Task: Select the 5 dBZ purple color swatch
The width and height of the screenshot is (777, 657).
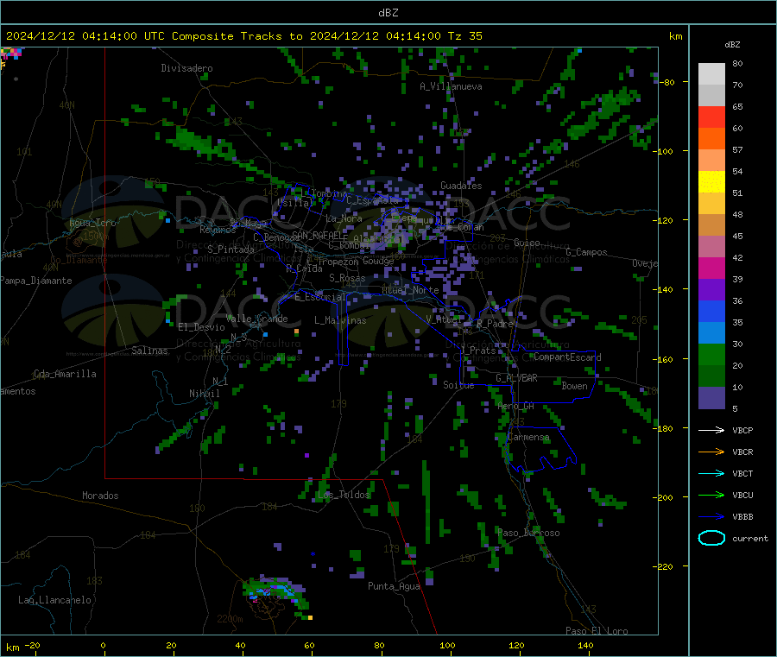Action: pyautogui.click(x=711, y=398)
